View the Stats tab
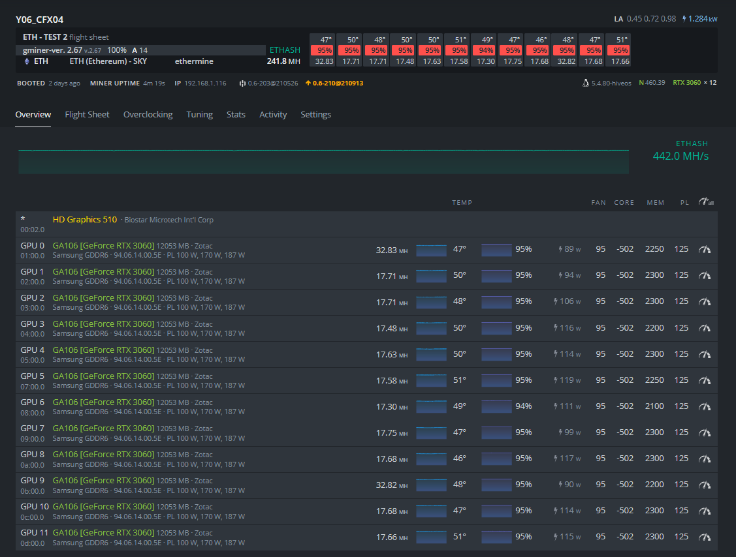 236,114
